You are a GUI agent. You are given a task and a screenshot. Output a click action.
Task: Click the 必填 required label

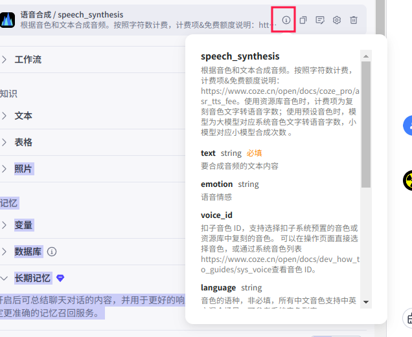[254, 153]
